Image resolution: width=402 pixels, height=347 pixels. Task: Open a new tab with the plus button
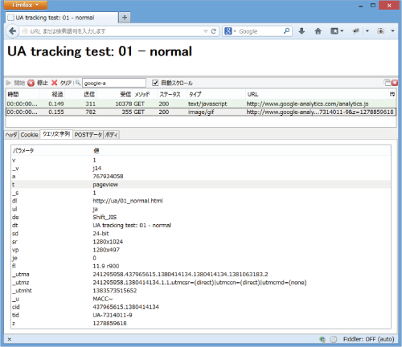coord(125,18)
